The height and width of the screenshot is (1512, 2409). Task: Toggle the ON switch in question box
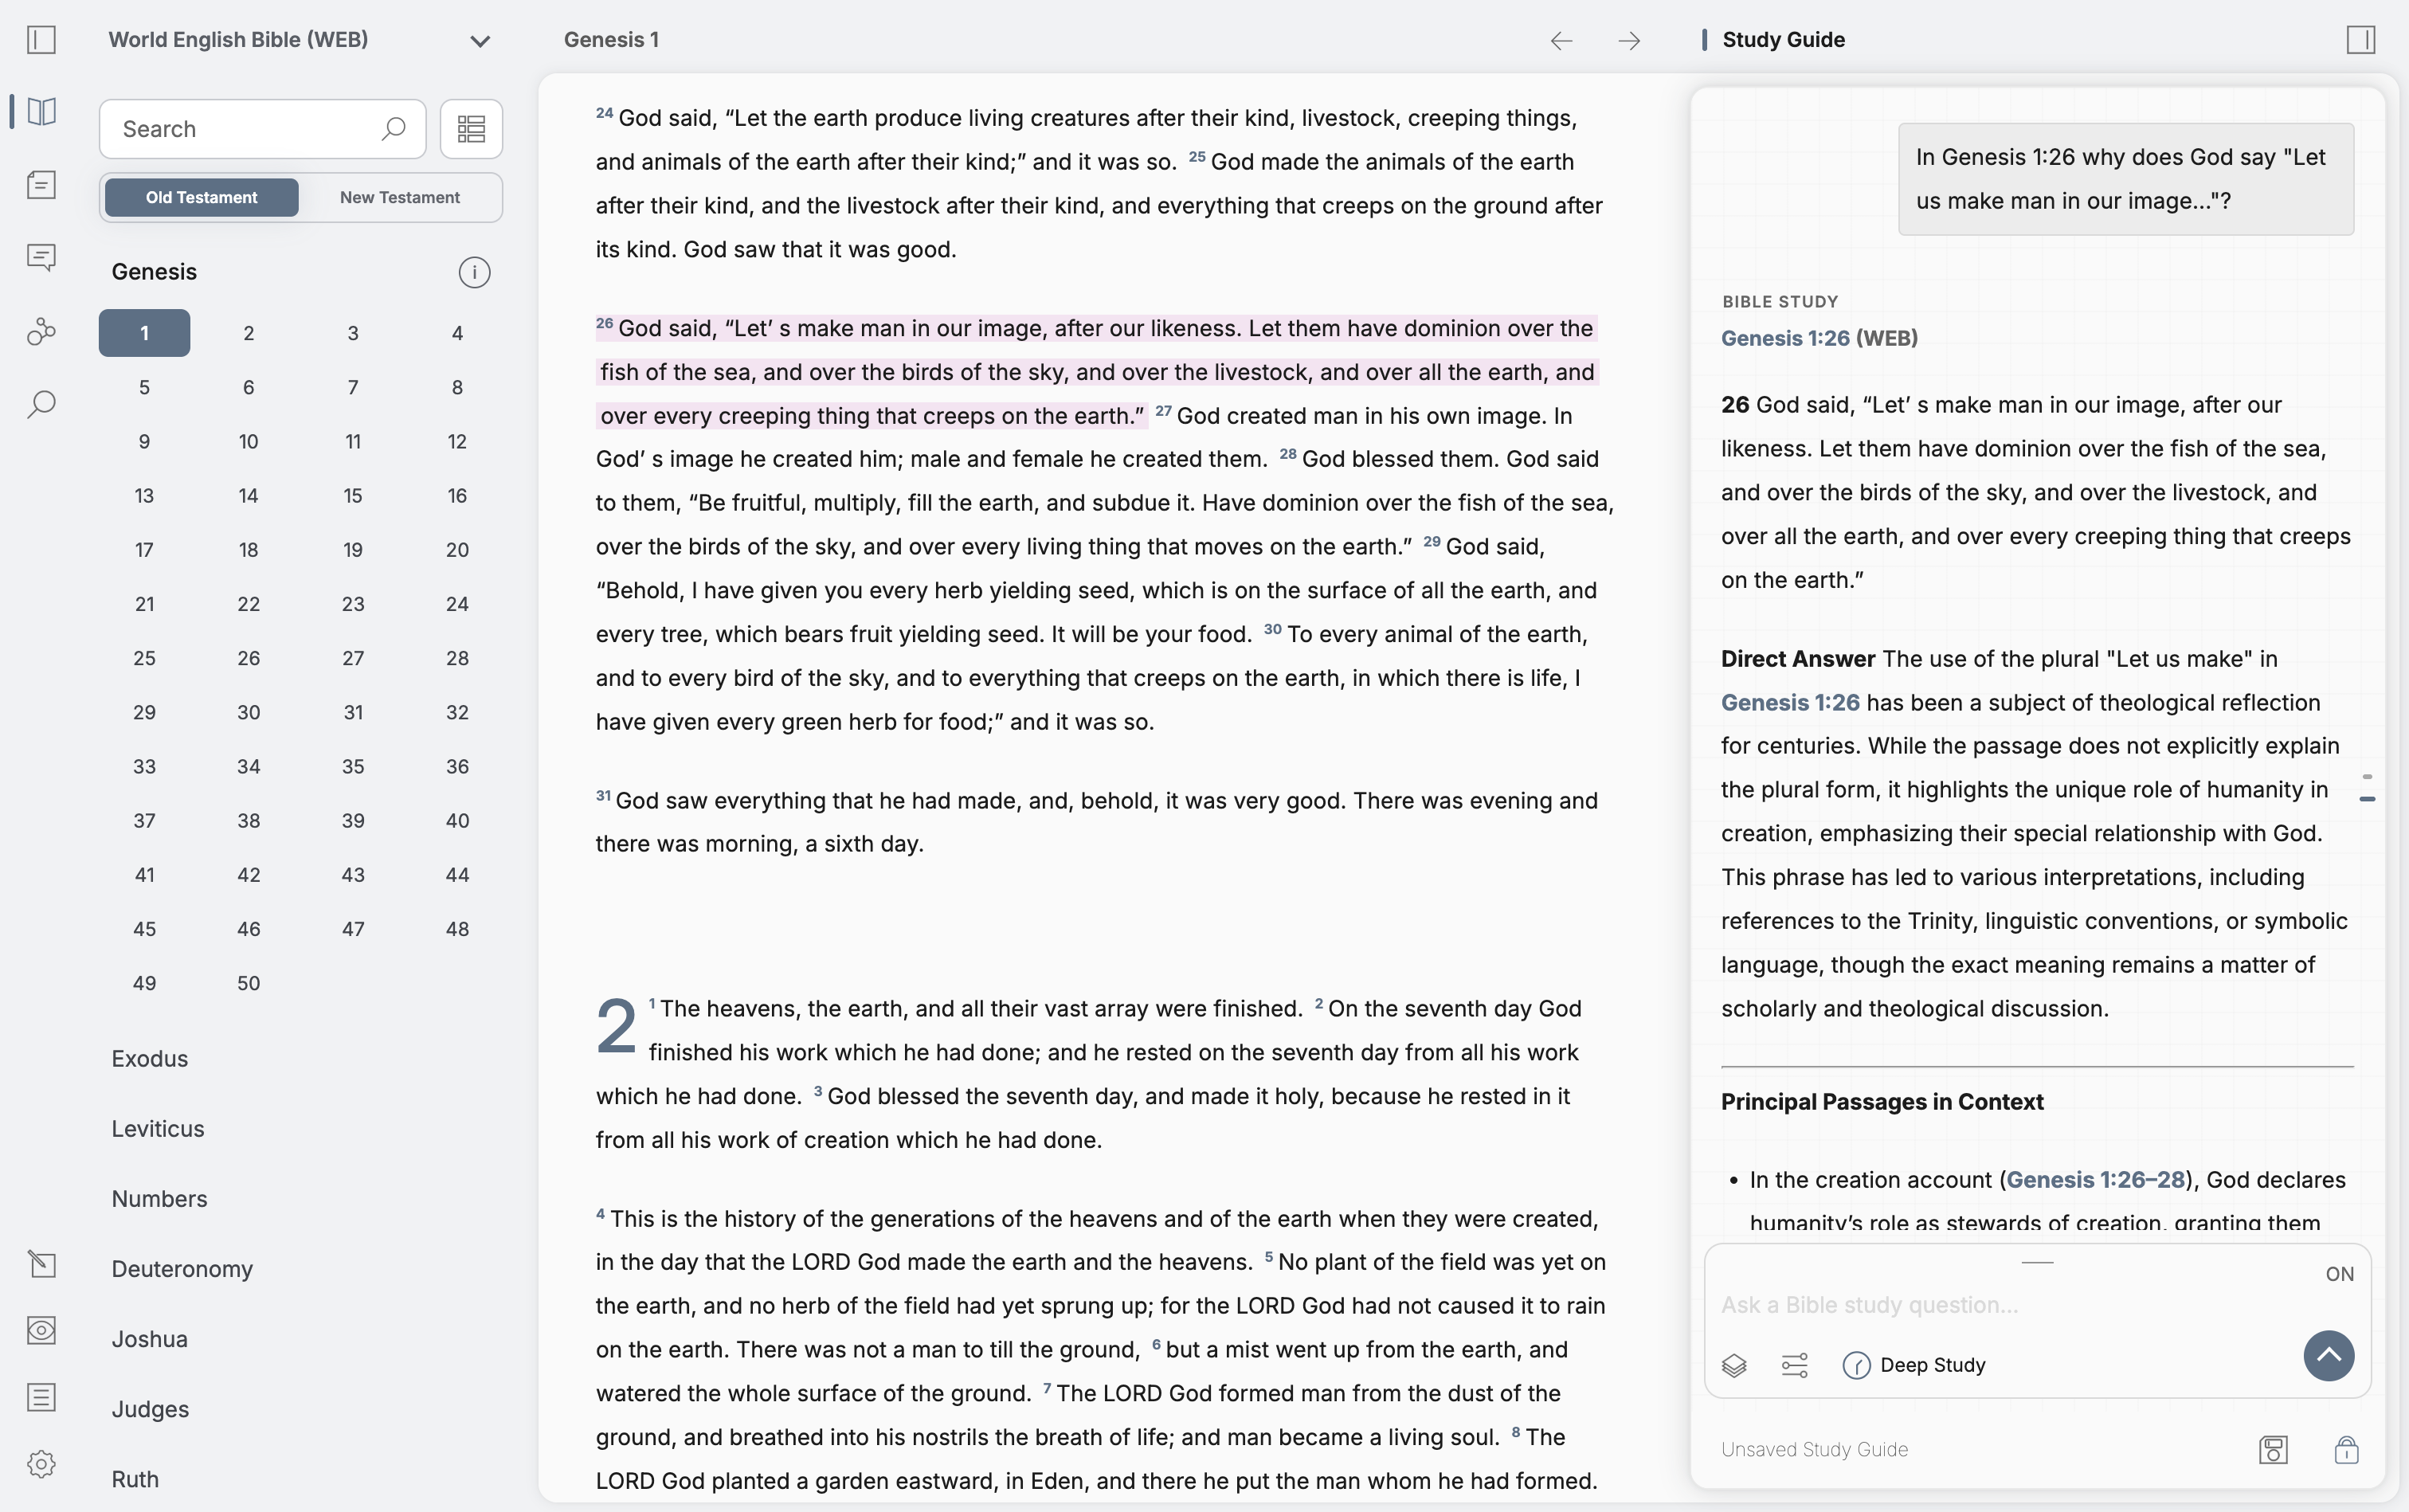point(2339,1274)
